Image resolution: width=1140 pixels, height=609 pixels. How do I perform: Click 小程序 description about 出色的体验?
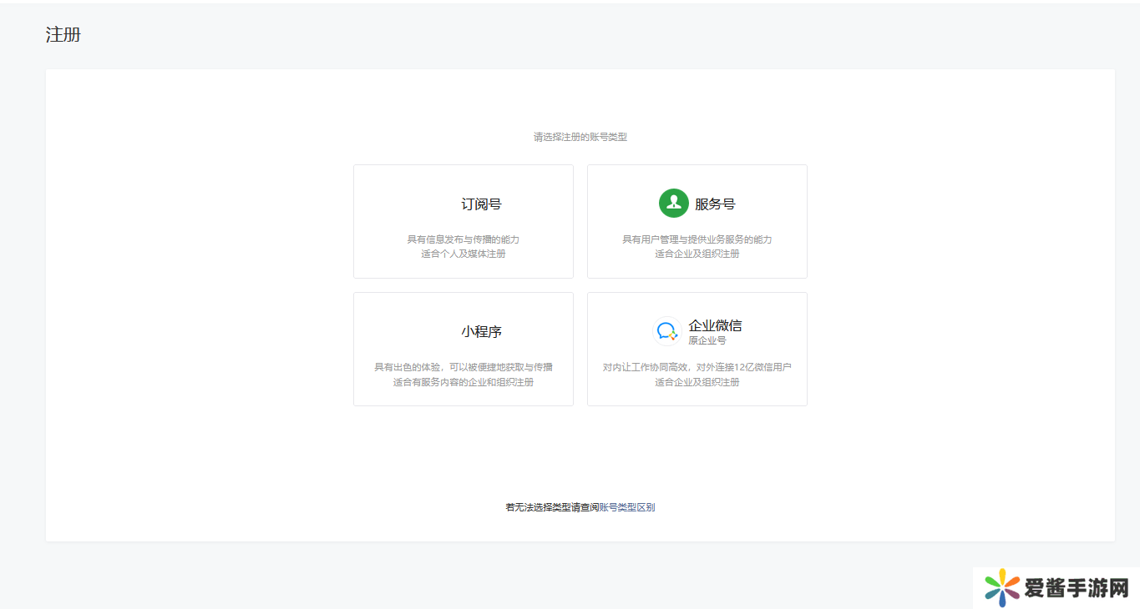pos(463,367)
